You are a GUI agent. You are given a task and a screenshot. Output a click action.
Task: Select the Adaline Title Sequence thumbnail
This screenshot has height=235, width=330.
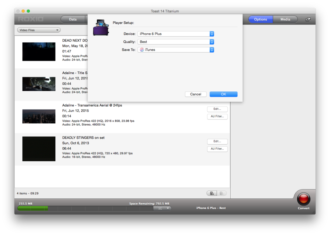tap(39, 84)
